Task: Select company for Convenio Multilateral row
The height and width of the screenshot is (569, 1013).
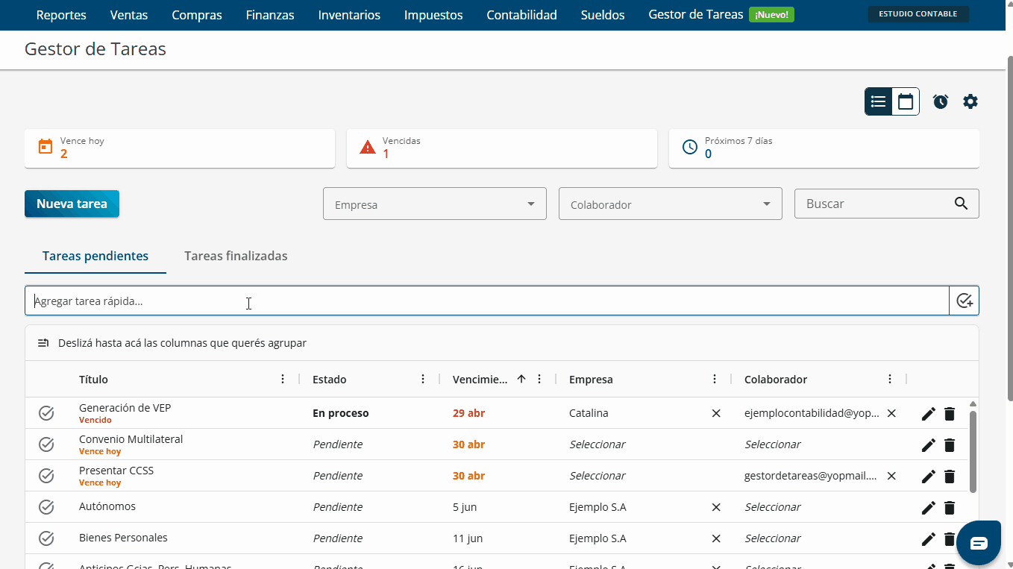Action: (598, 444)
